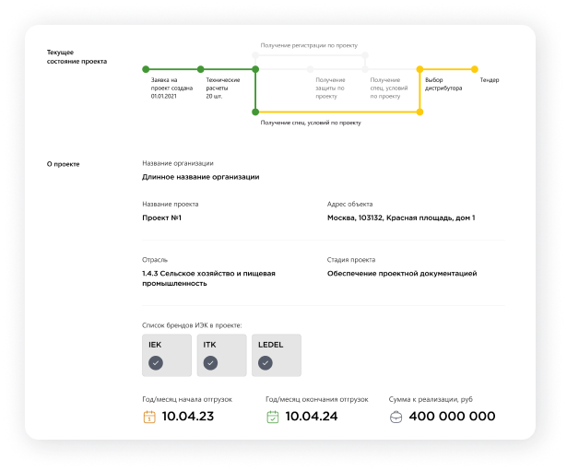Toggle the LEDEL brand checkmark

pyautogui.click(x=266, y=363)
